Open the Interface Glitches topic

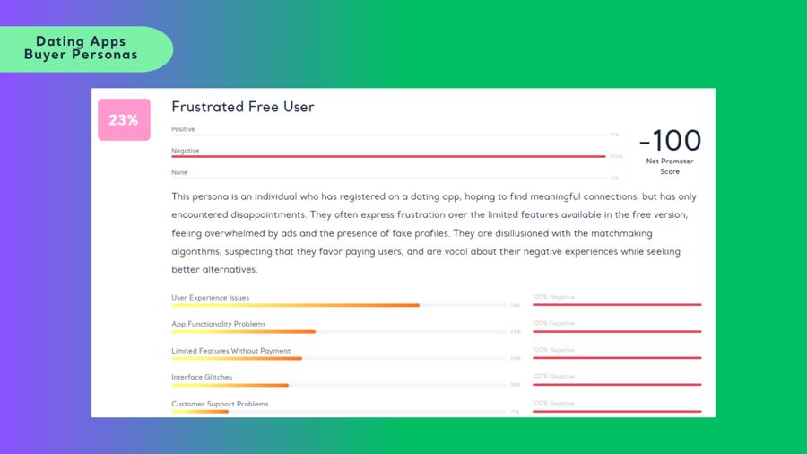click(202, 377)
